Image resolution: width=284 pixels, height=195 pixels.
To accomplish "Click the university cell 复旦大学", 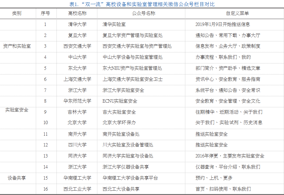I will pos(77,35).
